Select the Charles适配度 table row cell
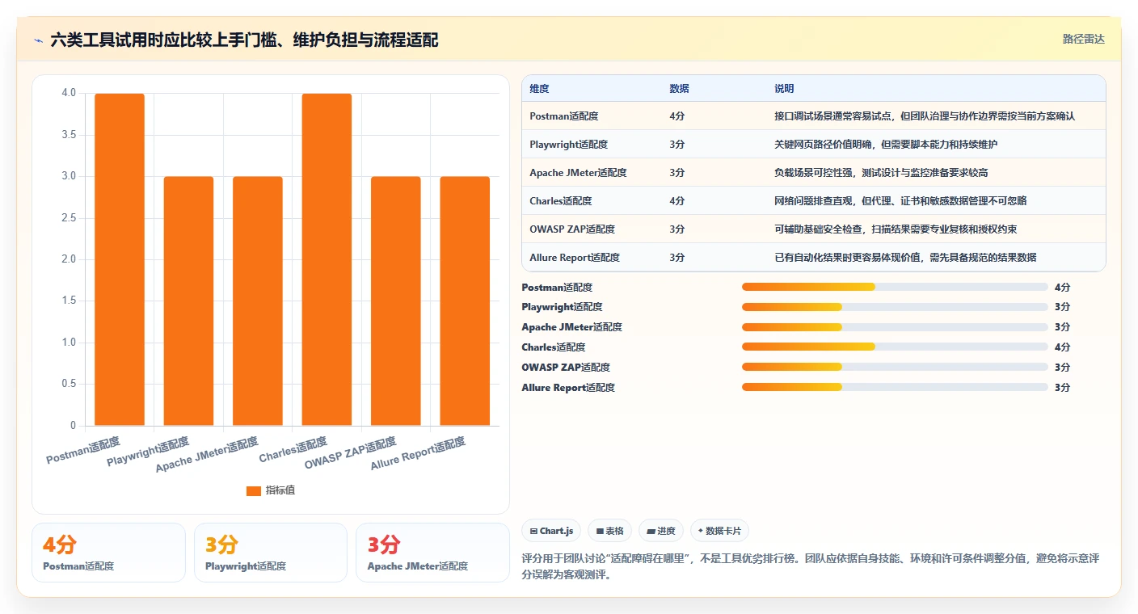 560,201
